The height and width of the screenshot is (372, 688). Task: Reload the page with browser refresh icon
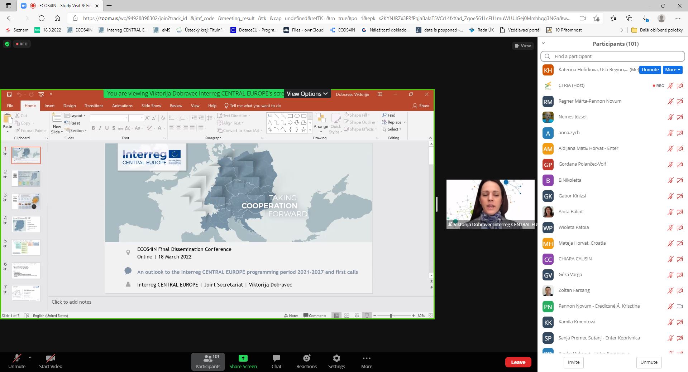(x=42, y=18)
